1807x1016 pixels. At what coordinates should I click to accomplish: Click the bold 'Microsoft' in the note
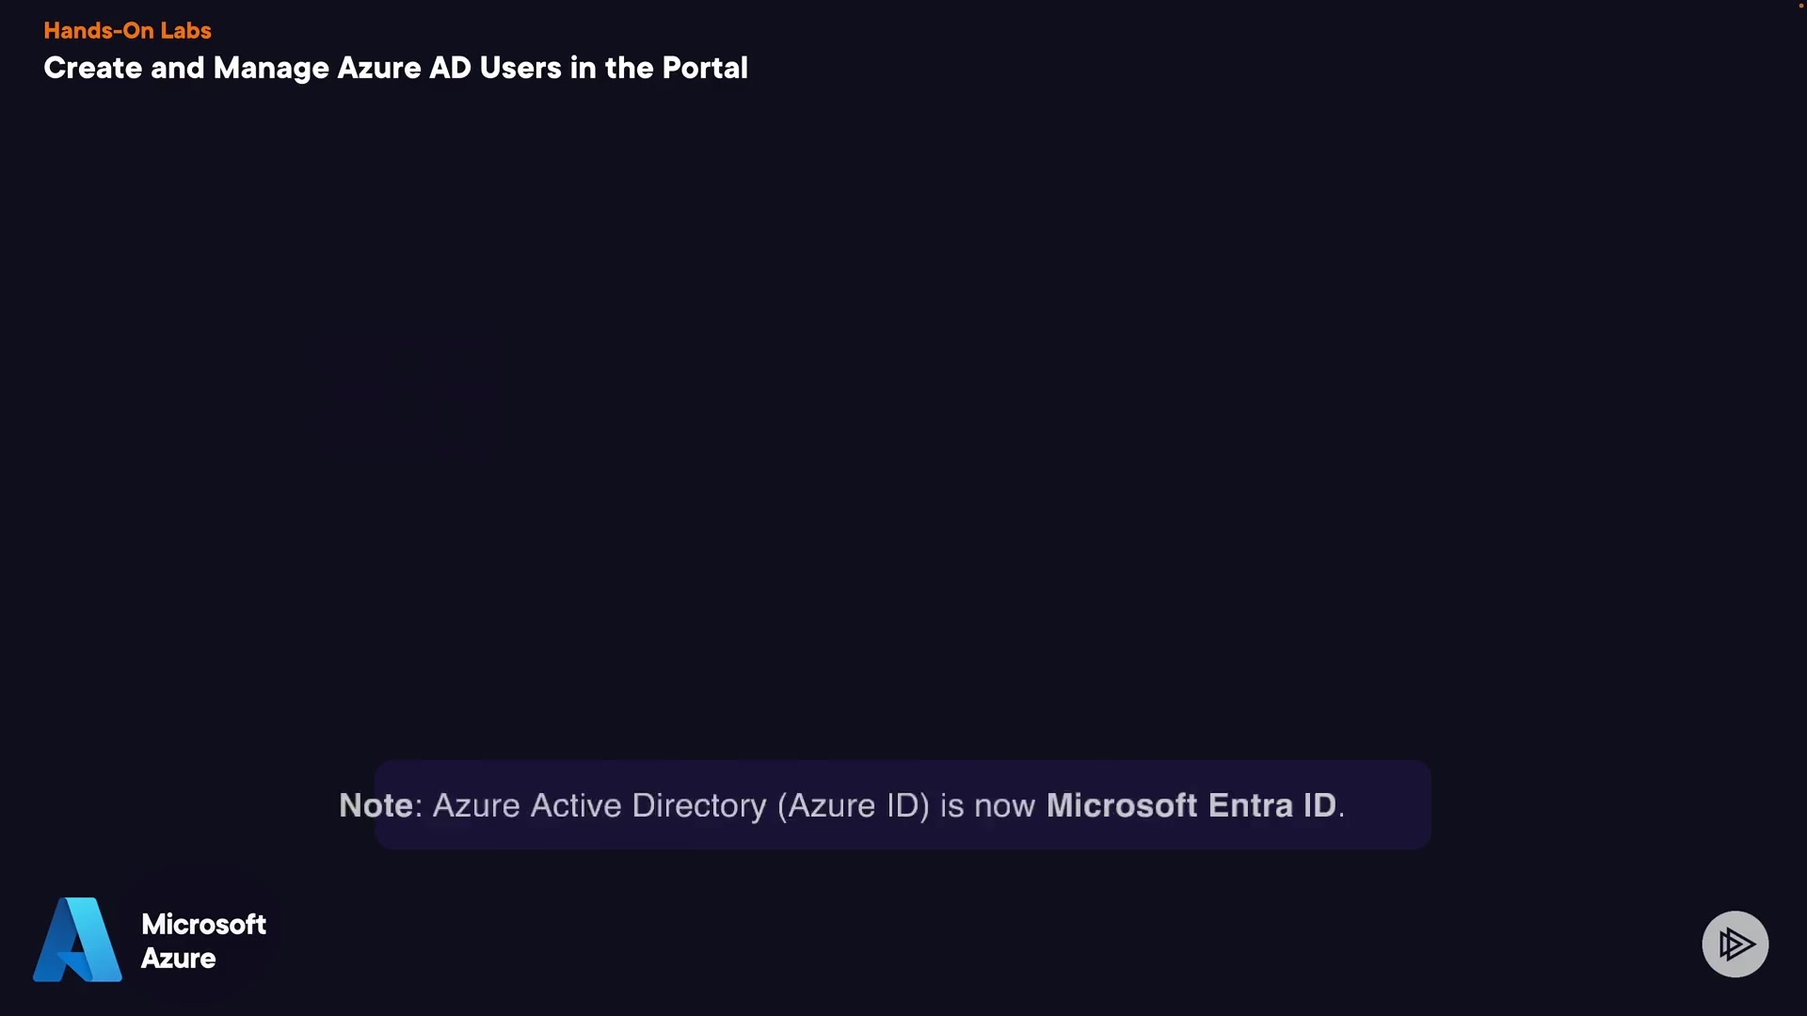click(1122, 805)
